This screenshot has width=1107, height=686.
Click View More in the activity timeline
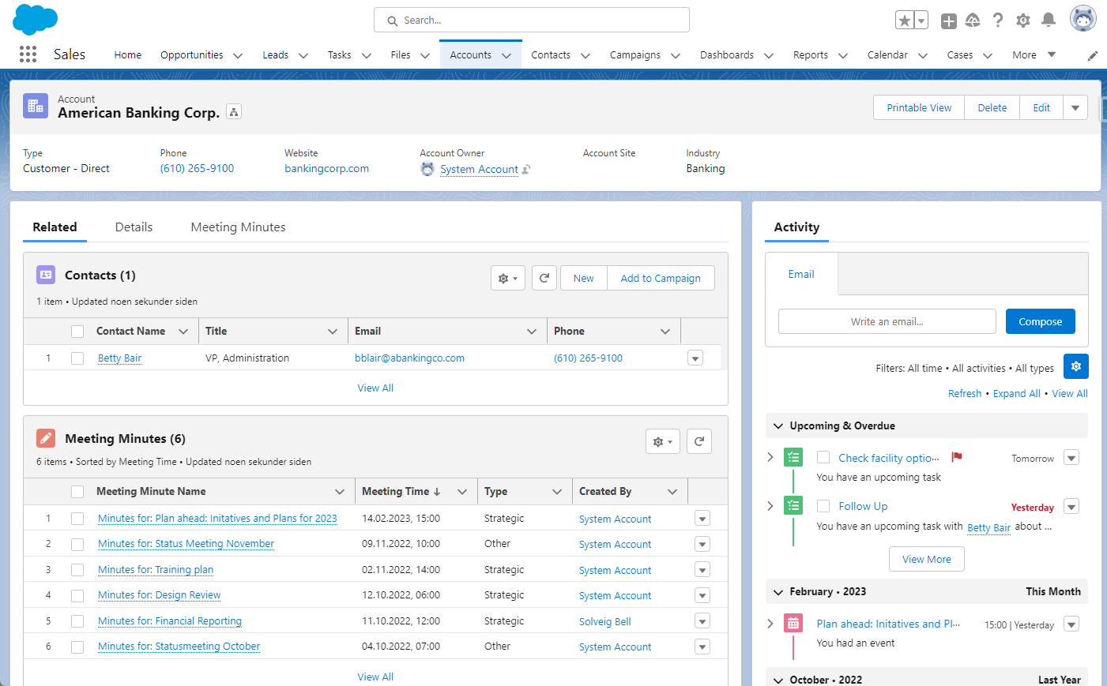(927, 559)
